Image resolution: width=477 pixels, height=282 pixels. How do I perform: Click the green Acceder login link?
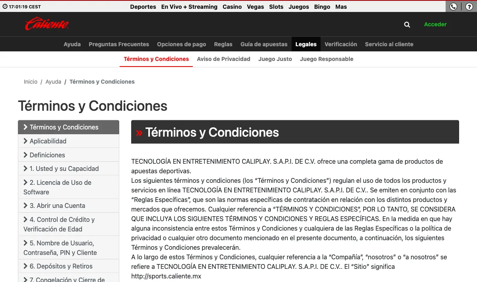tap(435, 24)
